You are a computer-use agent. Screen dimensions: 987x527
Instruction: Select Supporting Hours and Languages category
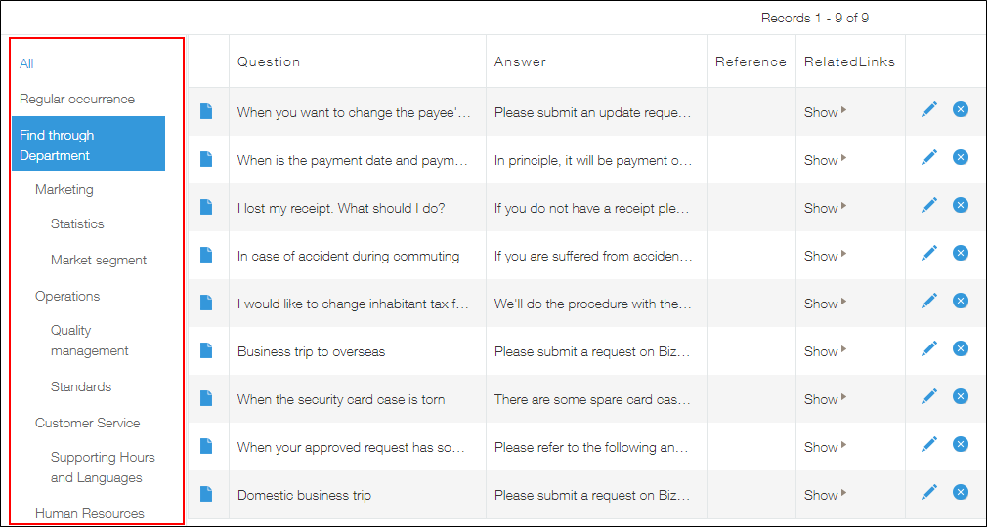click(103, 467)
